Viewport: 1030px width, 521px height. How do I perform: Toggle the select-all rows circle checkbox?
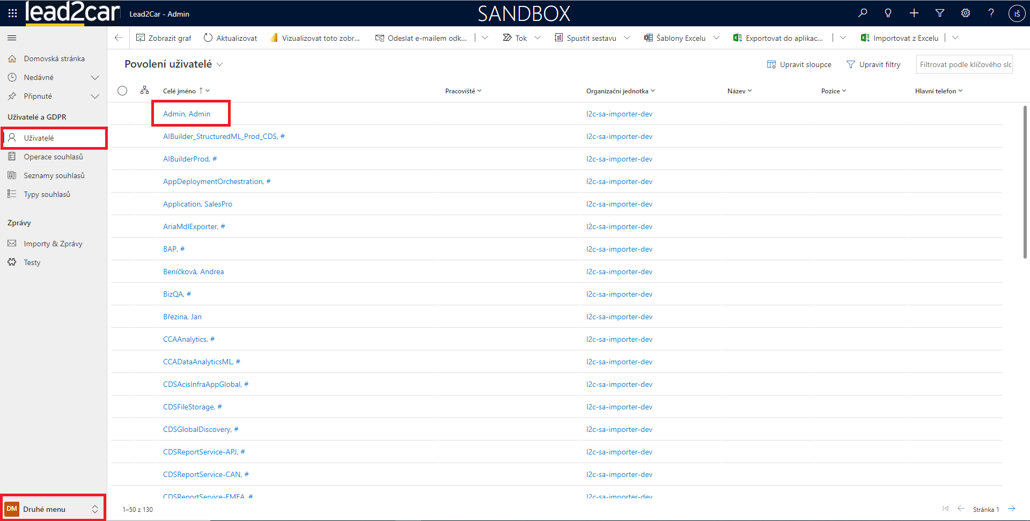point(122,91)
